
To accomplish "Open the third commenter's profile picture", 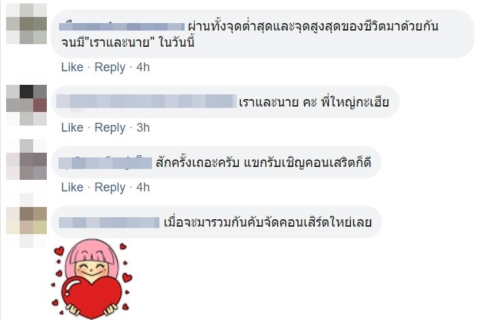I will click(x=26, y=159).
